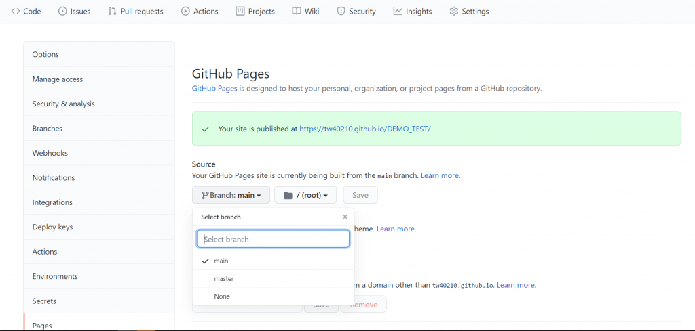Click the folder icon in root dropdown
This screenshot has height=331, width=695.
point(288,195)
